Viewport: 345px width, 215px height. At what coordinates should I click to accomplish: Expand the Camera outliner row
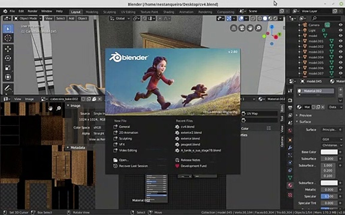[x=299, y=25]
